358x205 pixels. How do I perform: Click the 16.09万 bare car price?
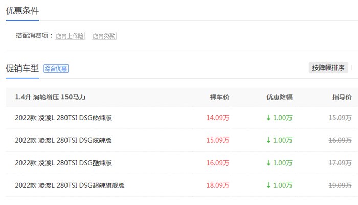[x=217, y=163]
